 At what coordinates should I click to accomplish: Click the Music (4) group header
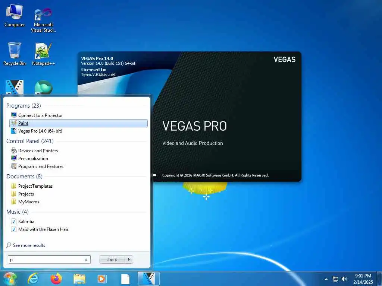18,212
